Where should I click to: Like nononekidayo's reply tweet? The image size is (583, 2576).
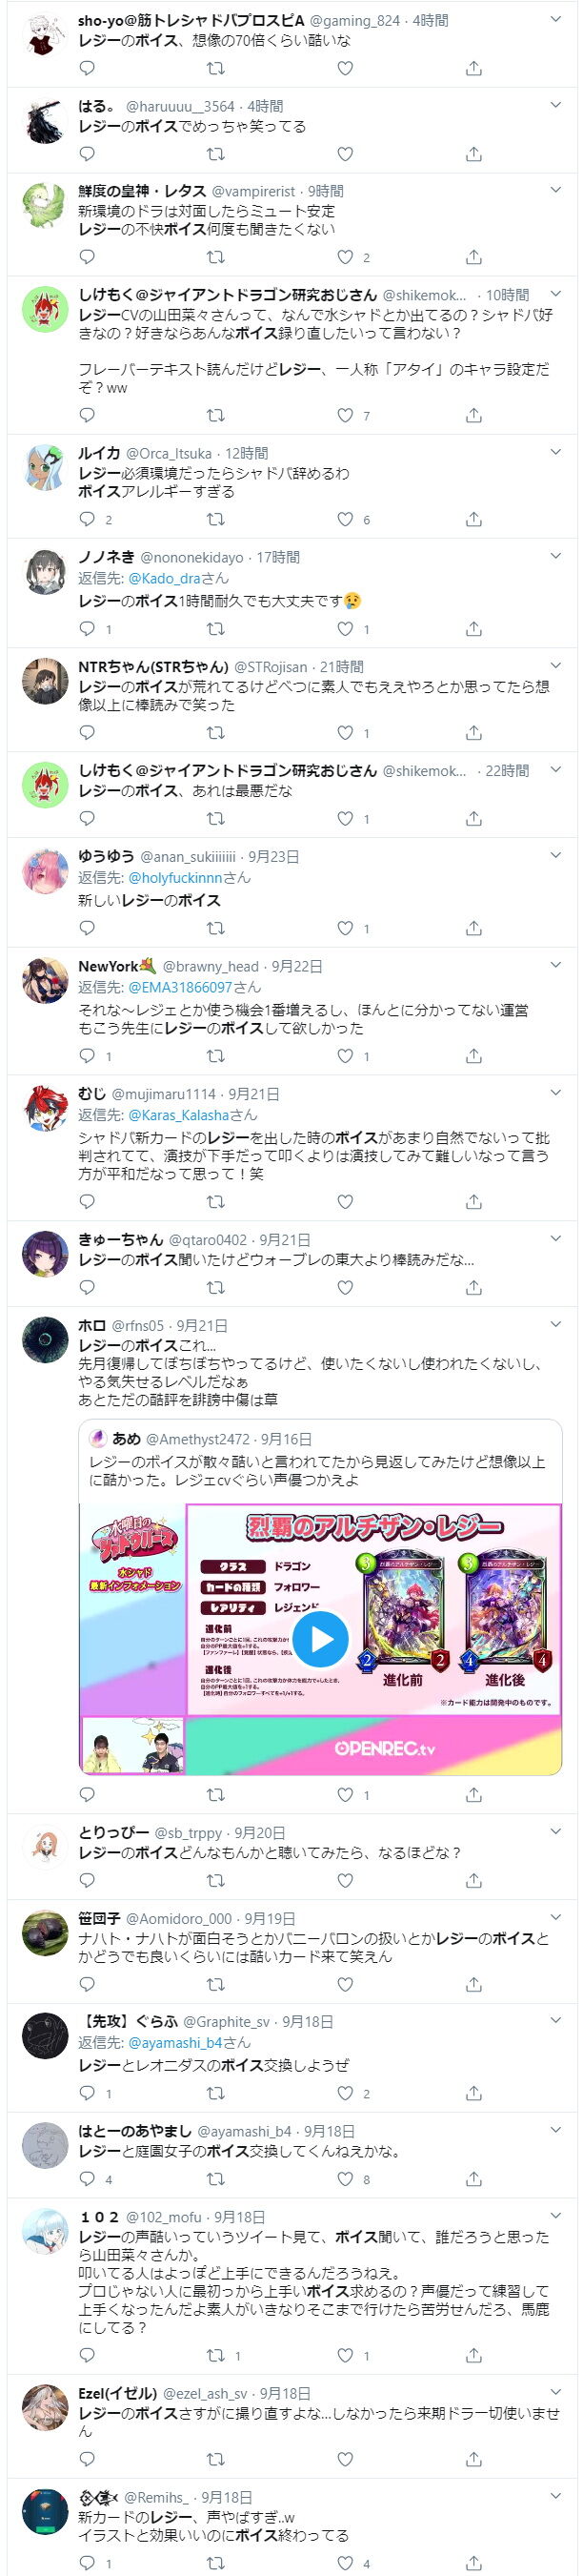coord(345,628)
